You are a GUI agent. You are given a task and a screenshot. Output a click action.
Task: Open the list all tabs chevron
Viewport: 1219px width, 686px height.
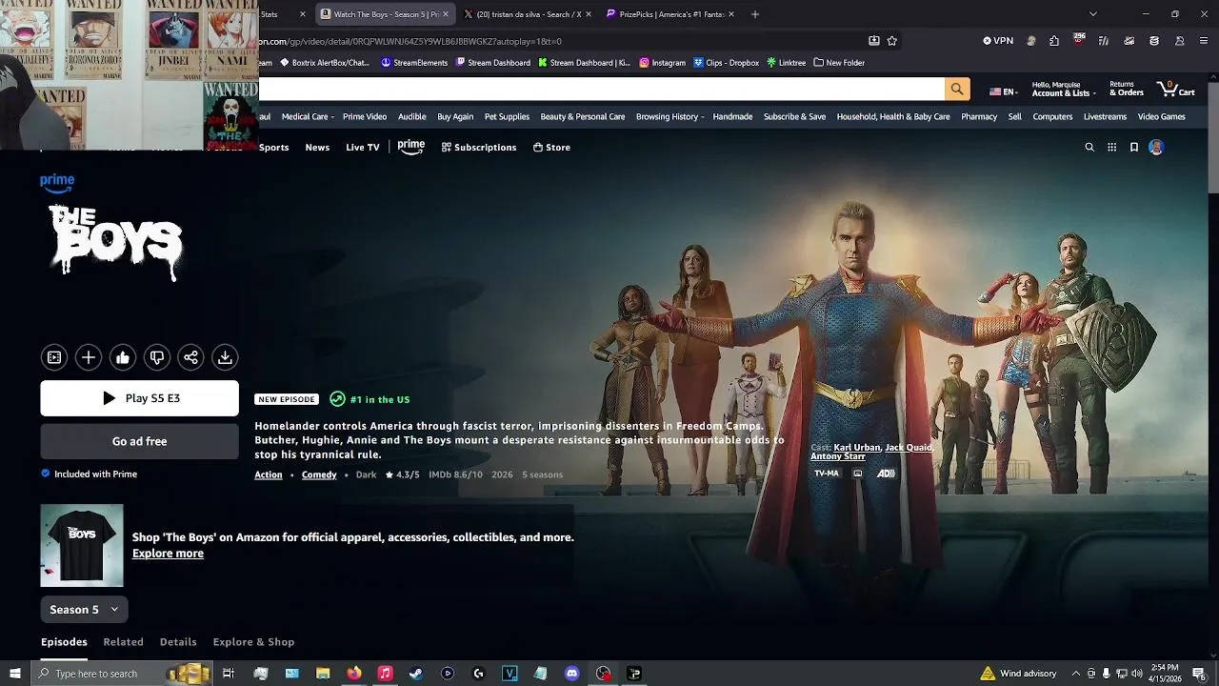pyautogui.click(x=1093, y=14)
